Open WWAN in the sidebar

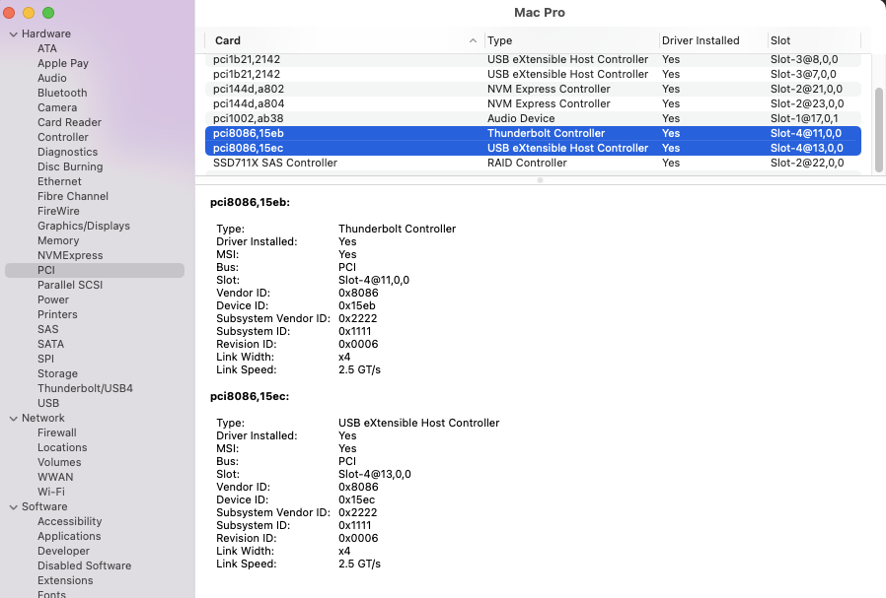pos(55,477)
